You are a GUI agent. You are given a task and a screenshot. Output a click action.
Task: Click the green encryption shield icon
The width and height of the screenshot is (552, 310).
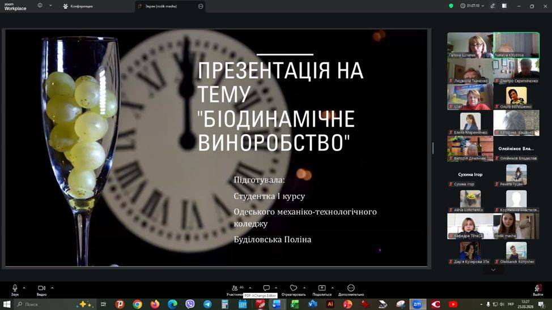coord(451,6)
